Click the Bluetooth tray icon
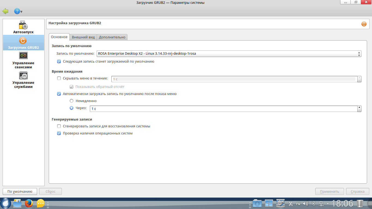Image resolution: width=372 pixels, height=209 pixels. tap(313, 204)
